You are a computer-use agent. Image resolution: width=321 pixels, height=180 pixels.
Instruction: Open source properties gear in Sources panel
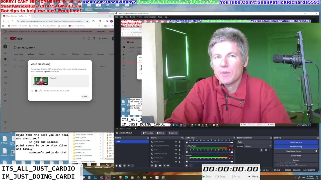click(x=160, y=165)
